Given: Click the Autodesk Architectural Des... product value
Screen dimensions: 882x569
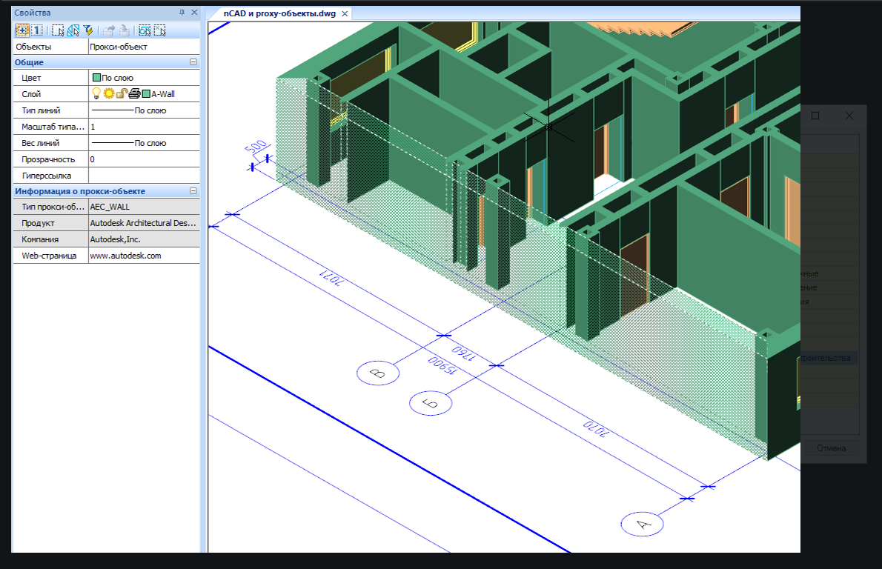Looking at the screenshot, I should [x=144, y=223].
